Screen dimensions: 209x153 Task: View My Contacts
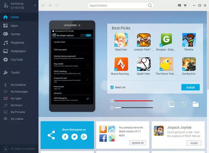(19, 85)
